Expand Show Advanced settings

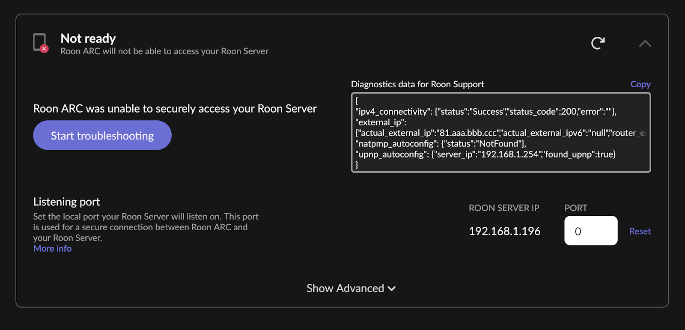(x=351, y=288)
